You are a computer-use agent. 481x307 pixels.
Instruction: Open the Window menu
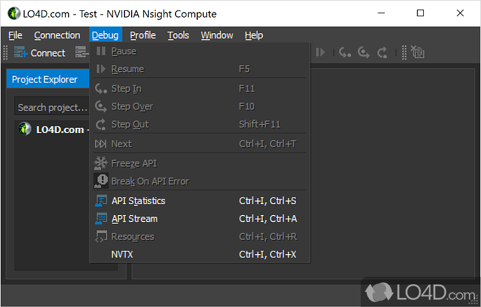[216, 36]
